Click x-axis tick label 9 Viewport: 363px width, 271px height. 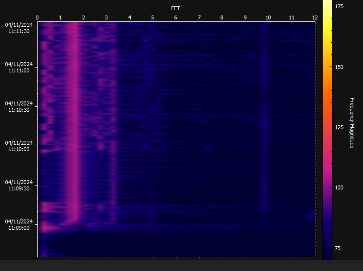[x=245, y=17]
